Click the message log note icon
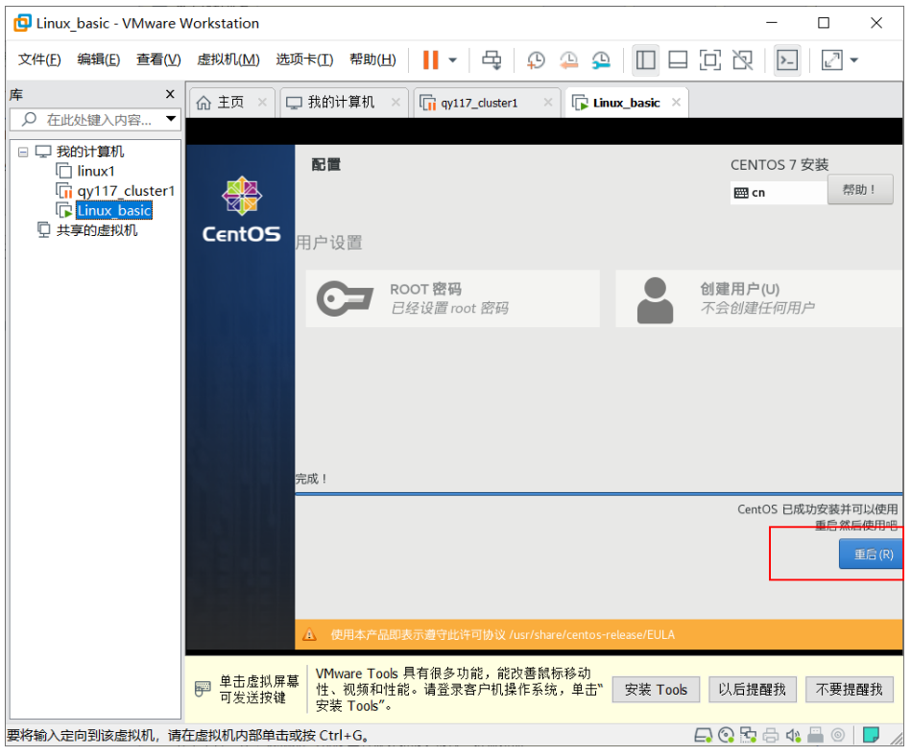Image resolution: width=911 pixels, height=756 pixels. (871, 735)
